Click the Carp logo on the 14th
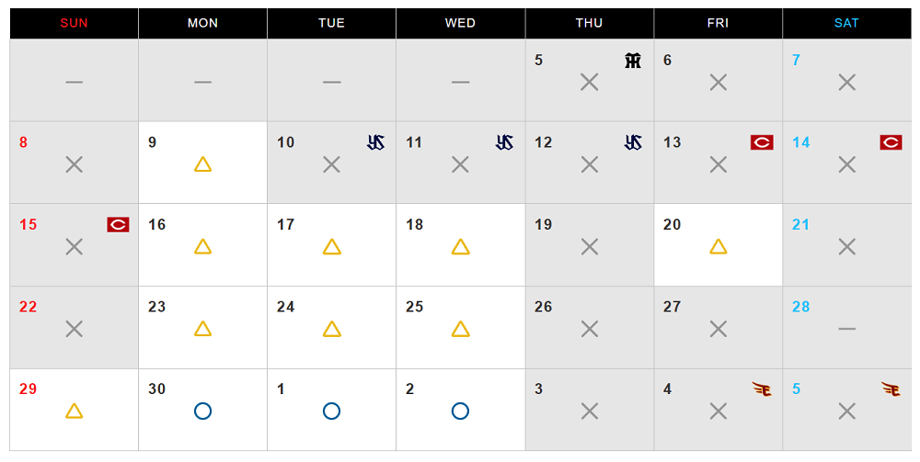920x462 pixels. click(x=891, y=142)
